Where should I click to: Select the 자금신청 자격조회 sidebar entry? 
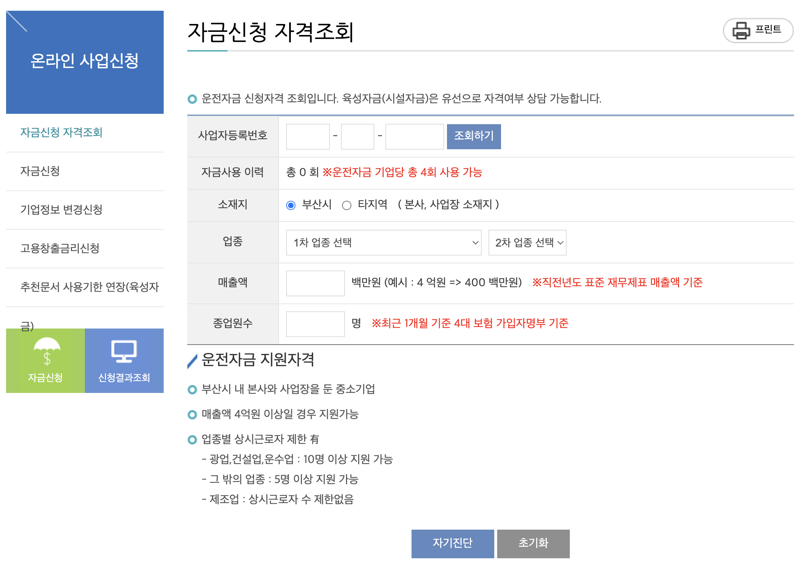(x=61, y=132)
